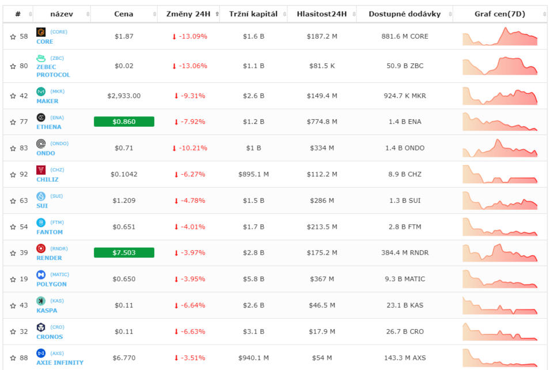Open the AXIE INFINITY coin link
The width and height of the screenshot is (550, 370).
60,363
